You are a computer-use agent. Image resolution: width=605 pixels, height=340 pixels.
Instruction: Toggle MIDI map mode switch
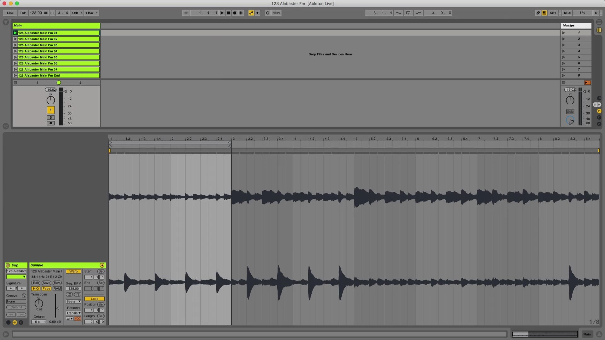567,13
